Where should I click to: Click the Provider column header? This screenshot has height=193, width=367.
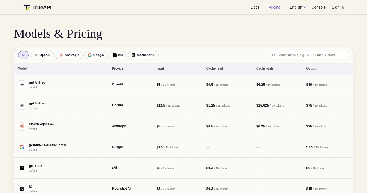118,69
